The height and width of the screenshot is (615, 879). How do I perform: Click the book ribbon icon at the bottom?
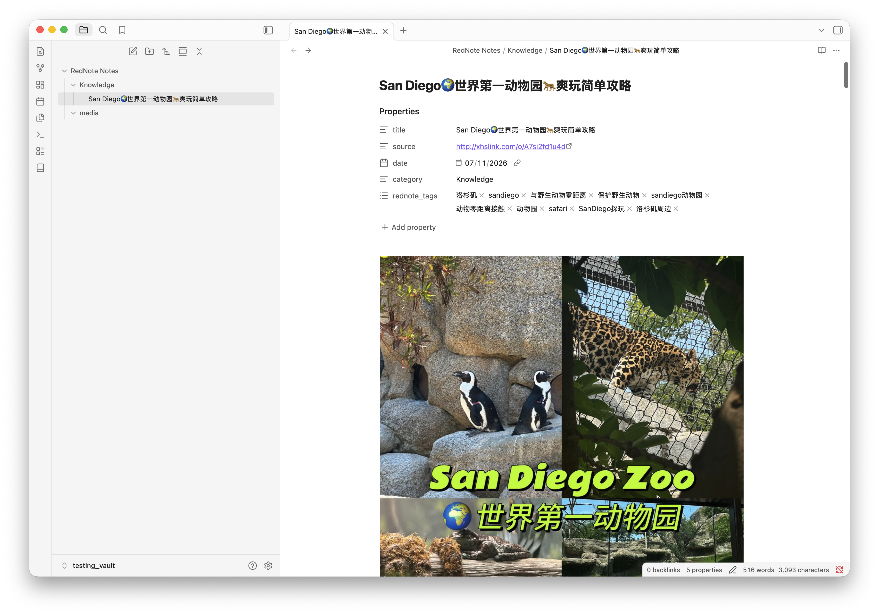tap(40, 168)
